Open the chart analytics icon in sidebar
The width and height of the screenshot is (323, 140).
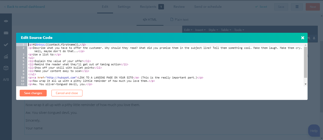[6, 56]
